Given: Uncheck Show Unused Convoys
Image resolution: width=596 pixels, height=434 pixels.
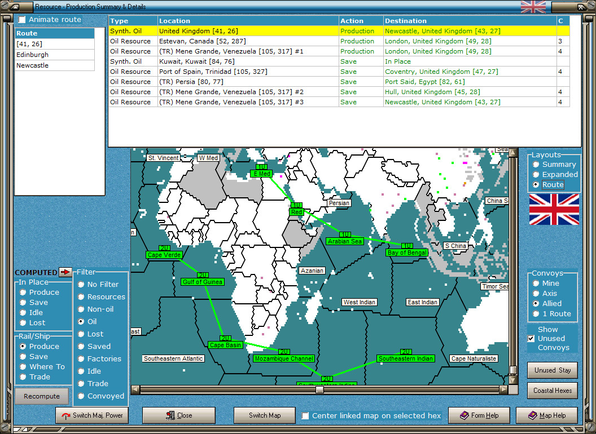Looking at the screenshot, I should click(531, 339).
